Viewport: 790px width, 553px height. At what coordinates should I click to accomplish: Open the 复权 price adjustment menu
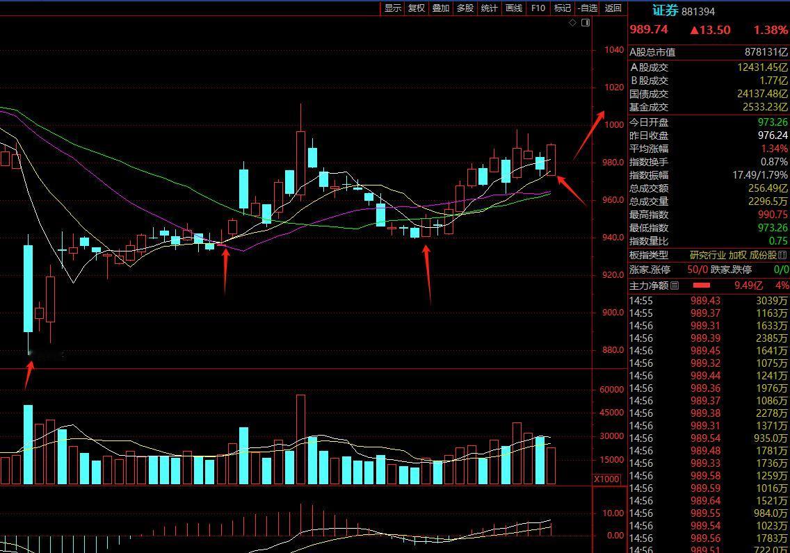[417, 8]
